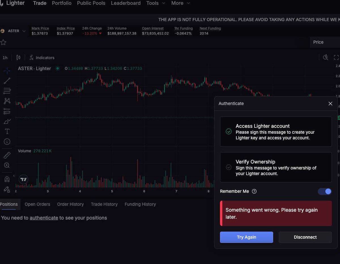Open Public Pools

pos(91,3)
